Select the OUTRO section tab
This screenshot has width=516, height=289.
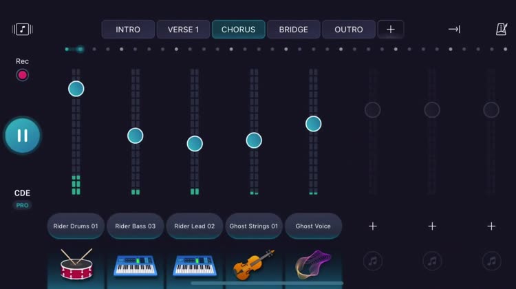click(348, 30)
